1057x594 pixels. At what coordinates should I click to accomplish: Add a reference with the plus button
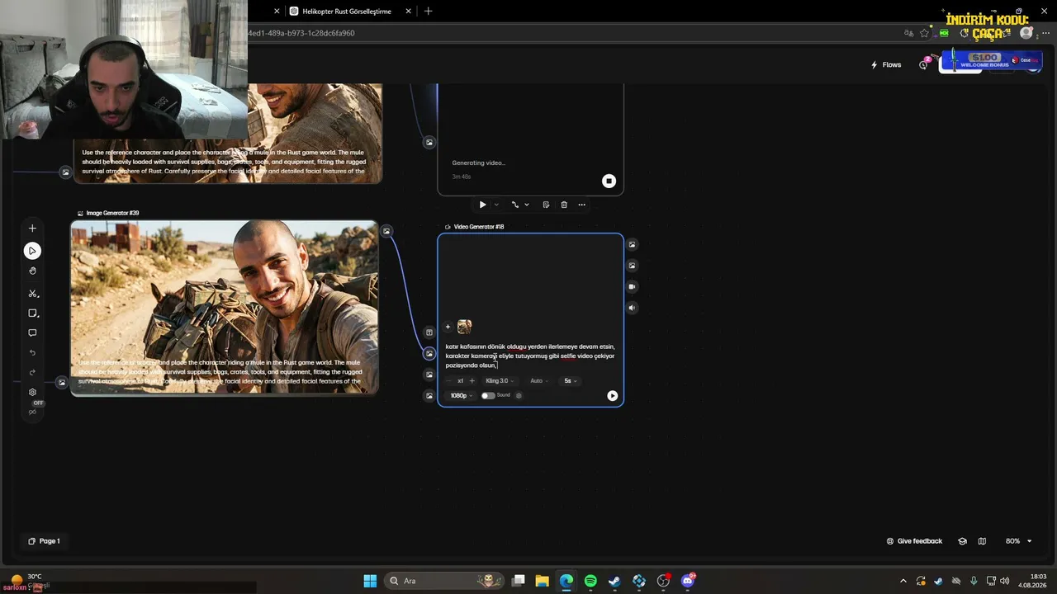(x=448, y=327)
